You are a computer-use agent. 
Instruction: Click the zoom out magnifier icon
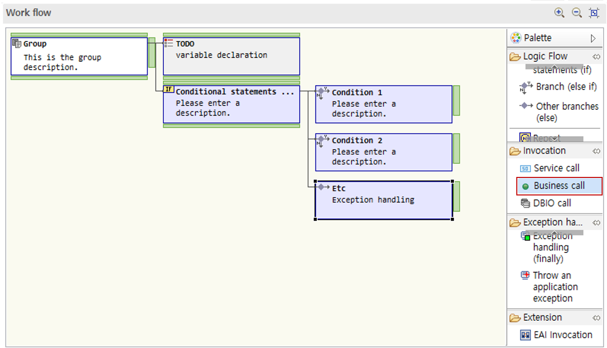pos(577,13)
